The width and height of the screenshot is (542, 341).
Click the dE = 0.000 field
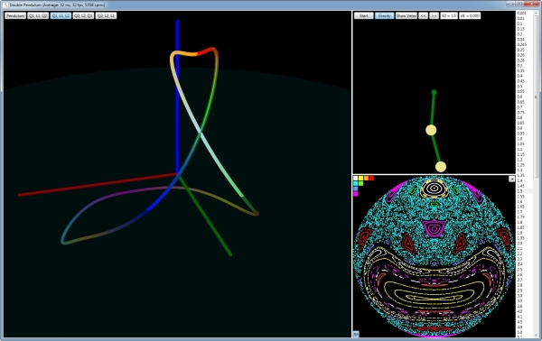(470, 15)
